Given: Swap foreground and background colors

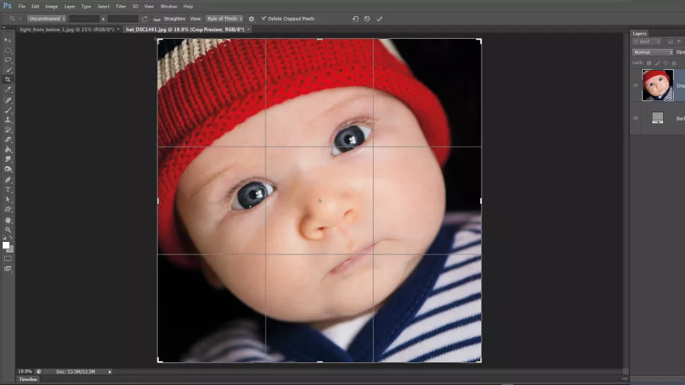Looking at the screenshot, I should pyautogui.click(x=11, y=238).
